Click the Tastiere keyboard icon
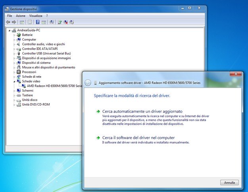Image resolution: width=248 pixels, height=192 pixels. (x=19, y=95)
